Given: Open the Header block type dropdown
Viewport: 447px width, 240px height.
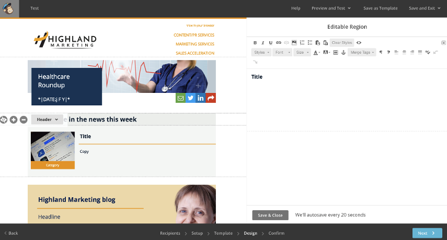Looking at the screenshot, I should pos(47,119).
